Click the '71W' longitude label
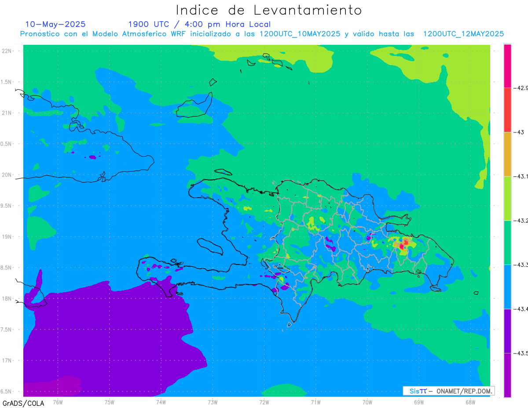This screenshot has height=408, width=528. pos(315,402)
